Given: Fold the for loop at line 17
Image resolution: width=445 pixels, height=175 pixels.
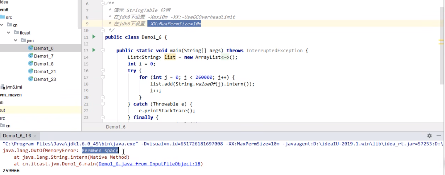Looking at the screenshot, I should [103, 77].
